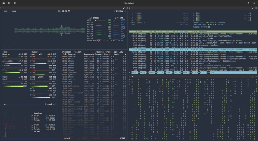Close the htop terminal pane
Image resolution: width=258 pixels, height=141 pixels.
(255, 8)
